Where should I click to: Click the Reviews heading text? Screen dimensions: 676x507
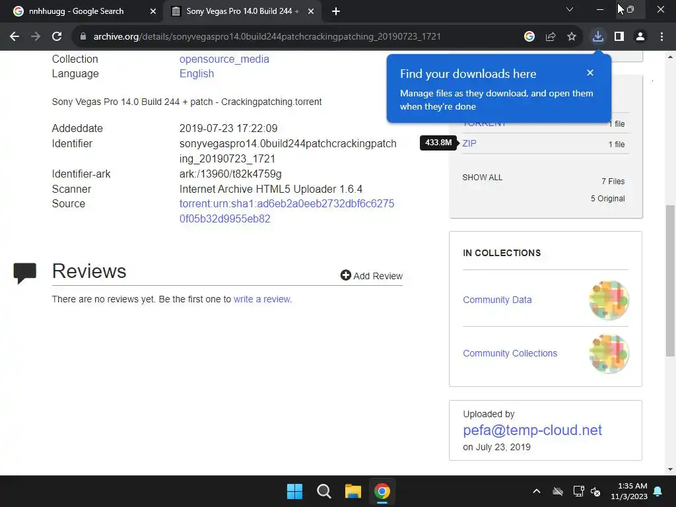89,271
